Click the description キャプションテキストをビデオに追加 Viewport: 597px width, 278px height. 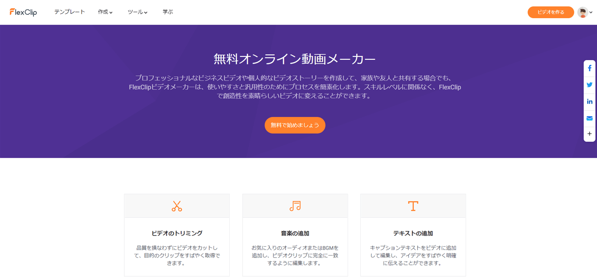click(413, 256)
